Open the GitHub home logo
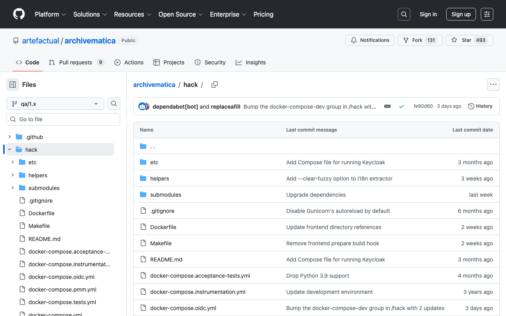 [19, 14]
